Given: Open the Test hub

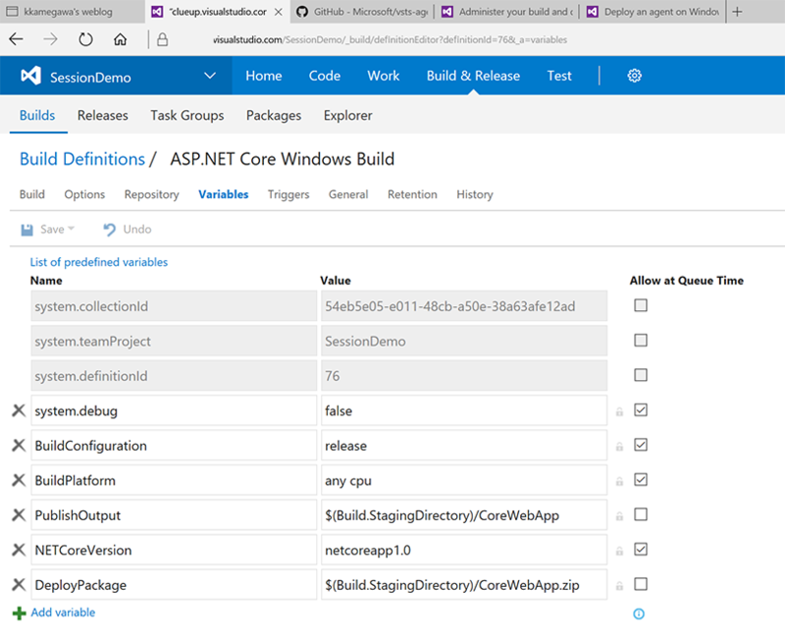Looking at the screenshot, I should (559, 76).
